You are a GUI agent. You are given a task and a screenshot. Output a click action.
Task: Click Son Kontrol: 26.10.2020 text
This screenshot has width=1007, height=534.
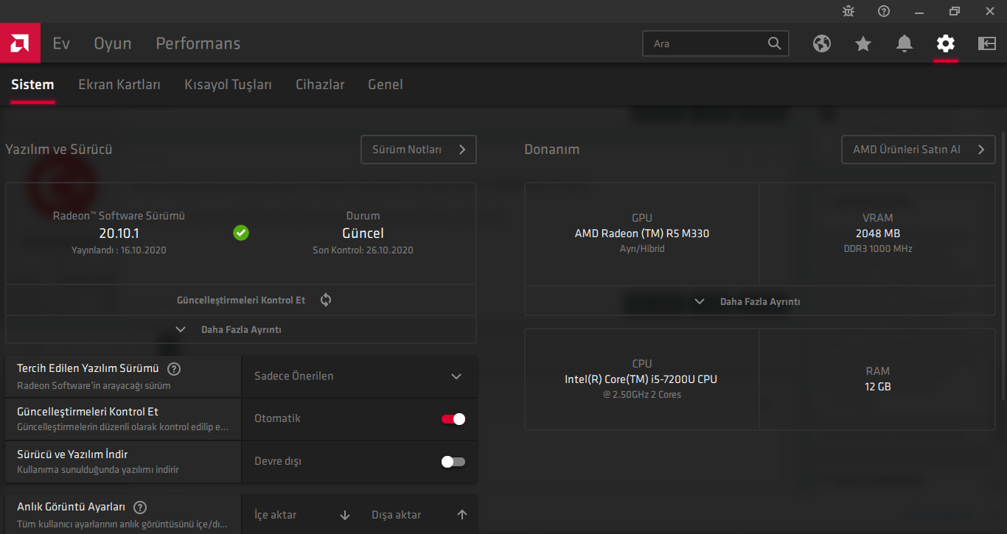[363, 250]
